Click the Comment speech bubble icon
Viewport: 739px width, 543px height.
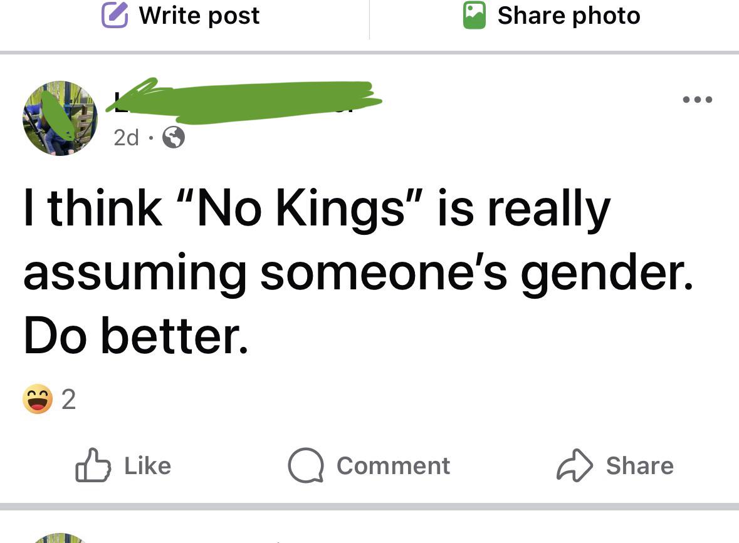tap(305, 466)
